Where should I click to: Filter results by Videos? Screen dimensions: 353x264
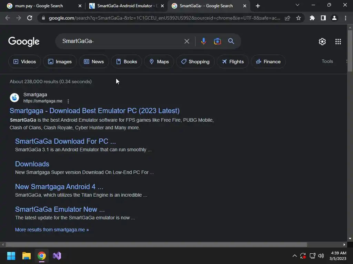pos(24,62)
